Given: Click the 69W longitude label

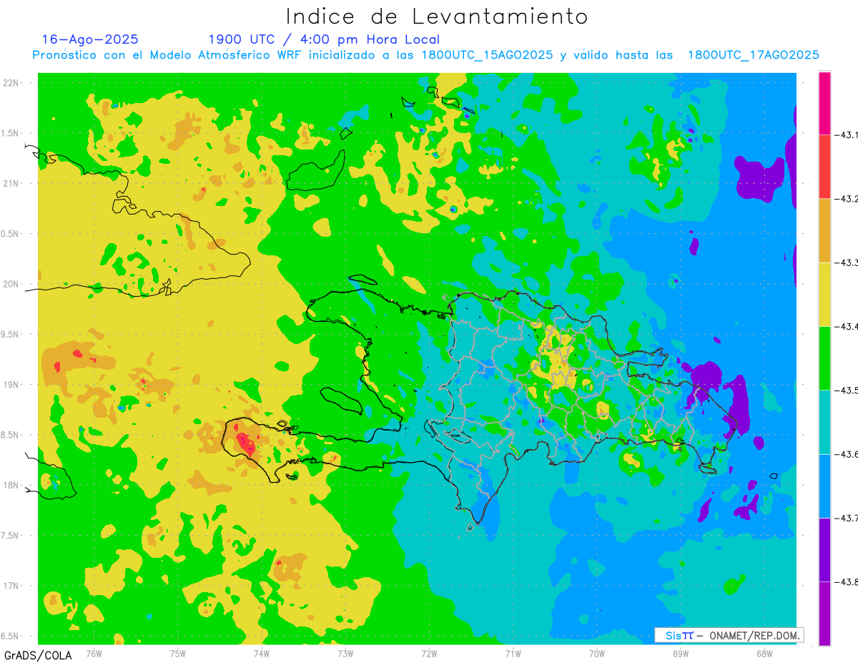Looking at the screenshot, I should [x=681, y=653].
